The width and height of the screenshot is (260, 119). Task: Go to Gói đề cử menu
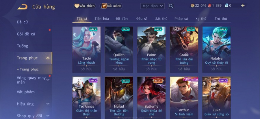coord(26,34)
